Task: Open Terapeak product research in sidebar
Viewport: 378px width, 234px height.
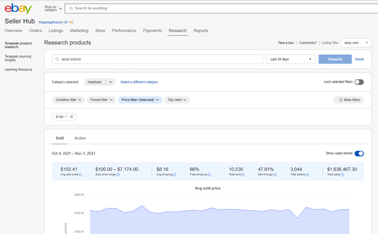Action: tap(18, 45)
